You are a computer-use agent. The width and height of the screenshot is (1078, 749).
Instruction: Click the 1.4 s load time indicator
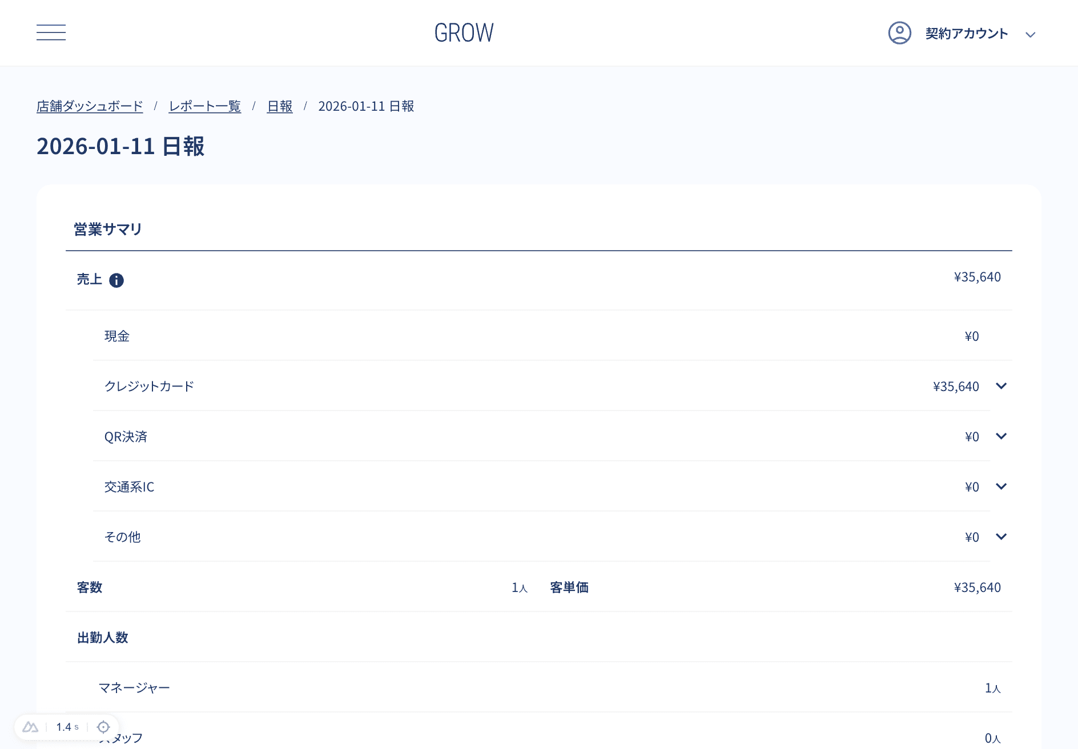[x=67, y=727]
